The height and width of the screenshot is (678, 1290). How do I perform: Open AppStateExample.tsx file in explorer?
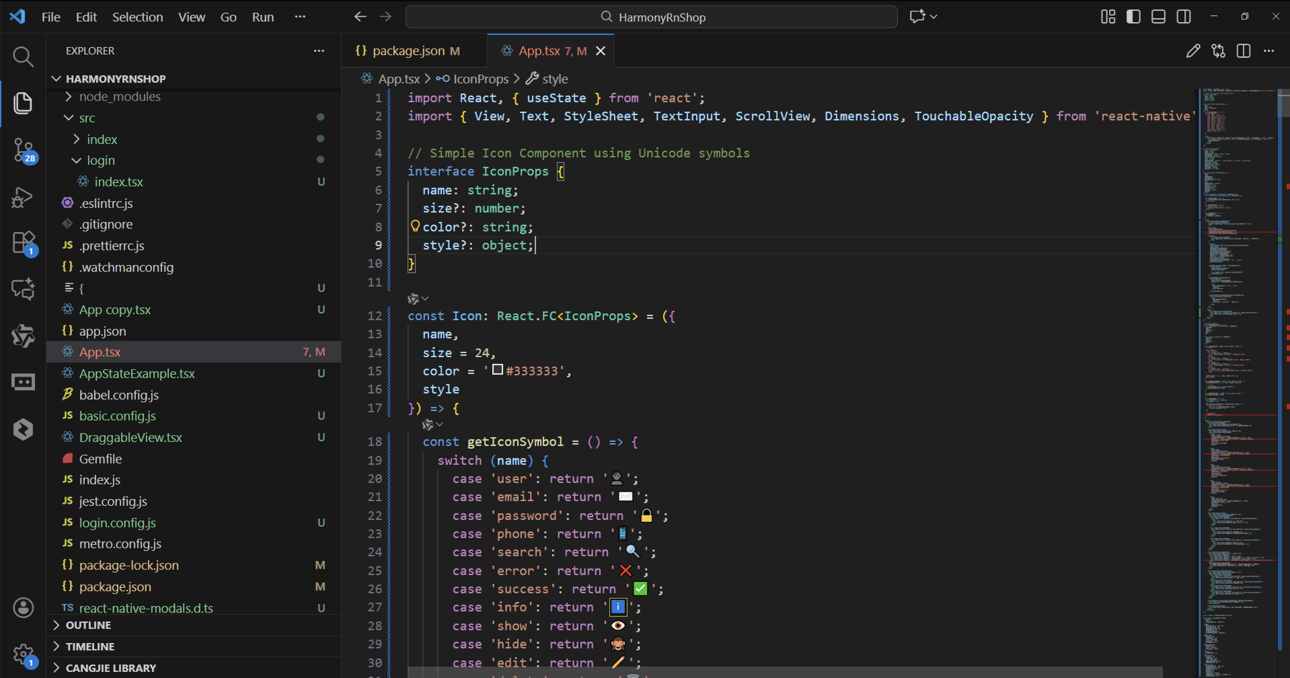pos(137,373)
